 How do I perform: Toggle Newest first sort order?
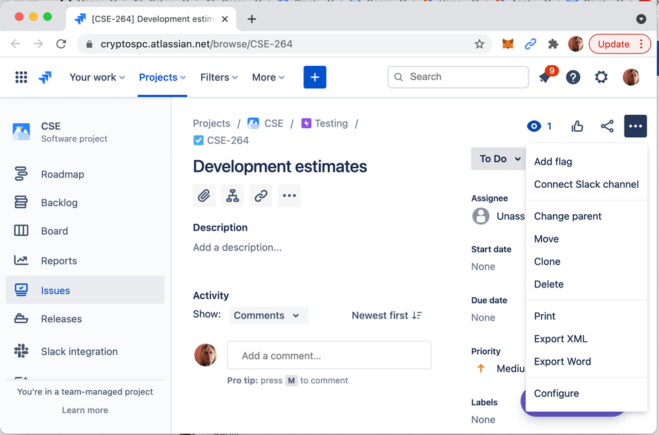click(x=387, y=316)
